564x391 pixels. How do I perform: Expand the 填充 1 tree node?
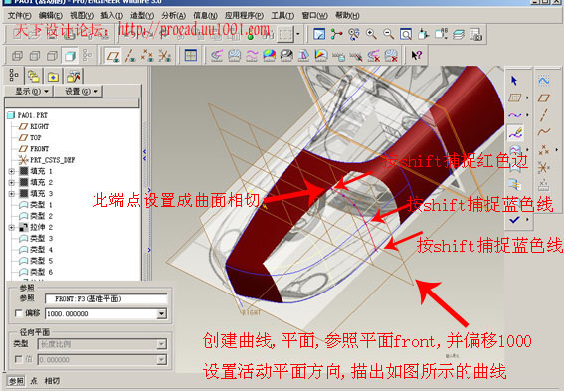[12, 171]
